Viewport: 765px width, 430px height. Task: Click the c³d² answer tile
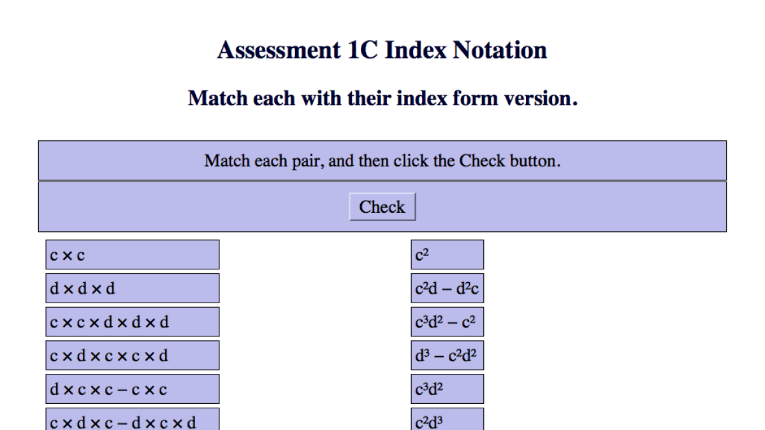[447, 388]
